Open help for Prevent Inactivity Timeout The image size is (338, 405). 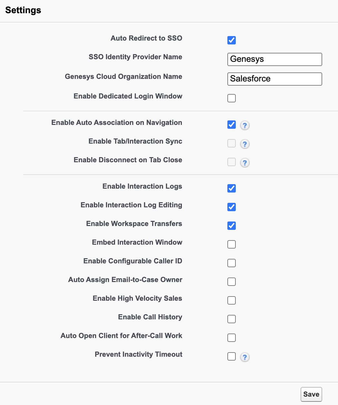pos(245,357)
